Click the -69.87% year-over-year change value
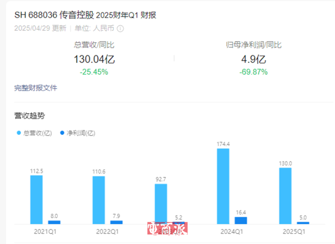 pyautogui.click(x=253, y=72)
